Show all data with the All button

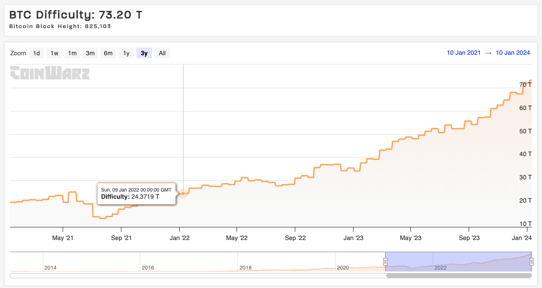pos(162,53)
